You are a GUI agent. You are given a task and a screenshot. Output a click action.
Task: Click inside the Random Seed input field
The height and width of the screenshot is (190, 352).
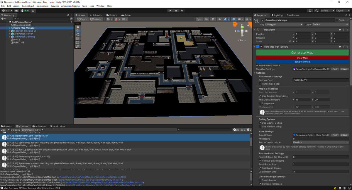(320, 80)
